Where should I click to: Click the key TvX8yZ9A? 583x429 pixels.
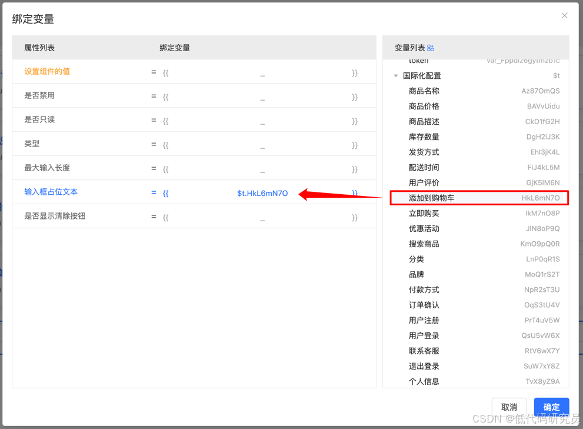click(x=542, y=381)
